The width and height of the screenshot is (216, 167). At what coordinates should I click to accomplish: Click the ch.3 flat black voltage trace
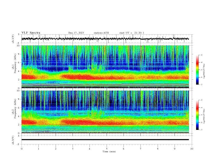105,140
